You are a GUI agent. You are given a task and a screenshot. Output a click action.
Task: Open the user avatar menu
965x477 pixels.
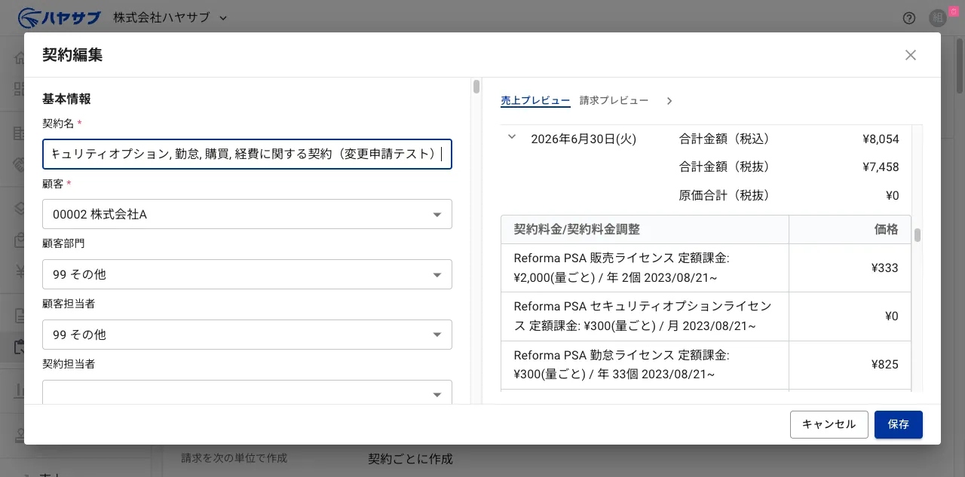point(937,17)
